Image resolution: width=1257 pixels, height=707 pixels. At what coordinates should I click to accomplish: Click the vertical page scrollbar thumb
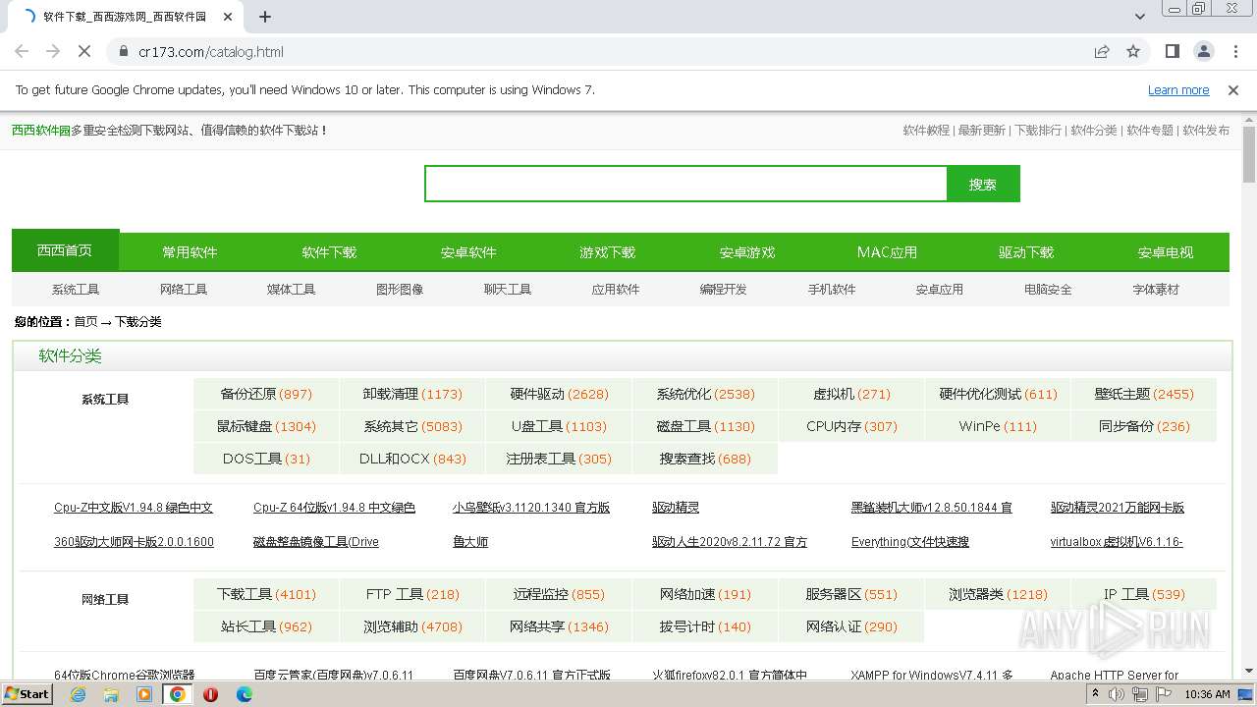click(x=1248, y=154)
